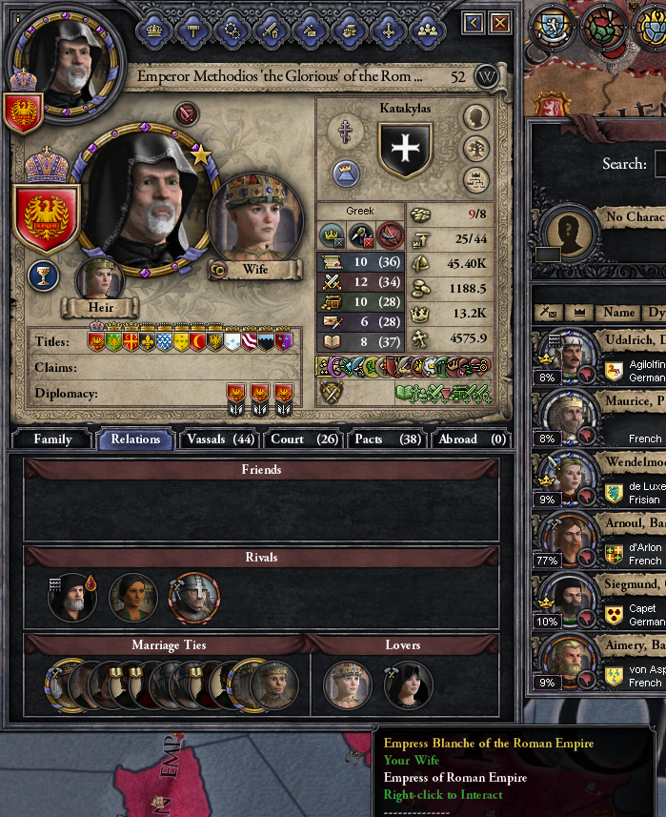Toggle the ambition crown focus icon
666x817 pixels.
click(x=332, y=235)
